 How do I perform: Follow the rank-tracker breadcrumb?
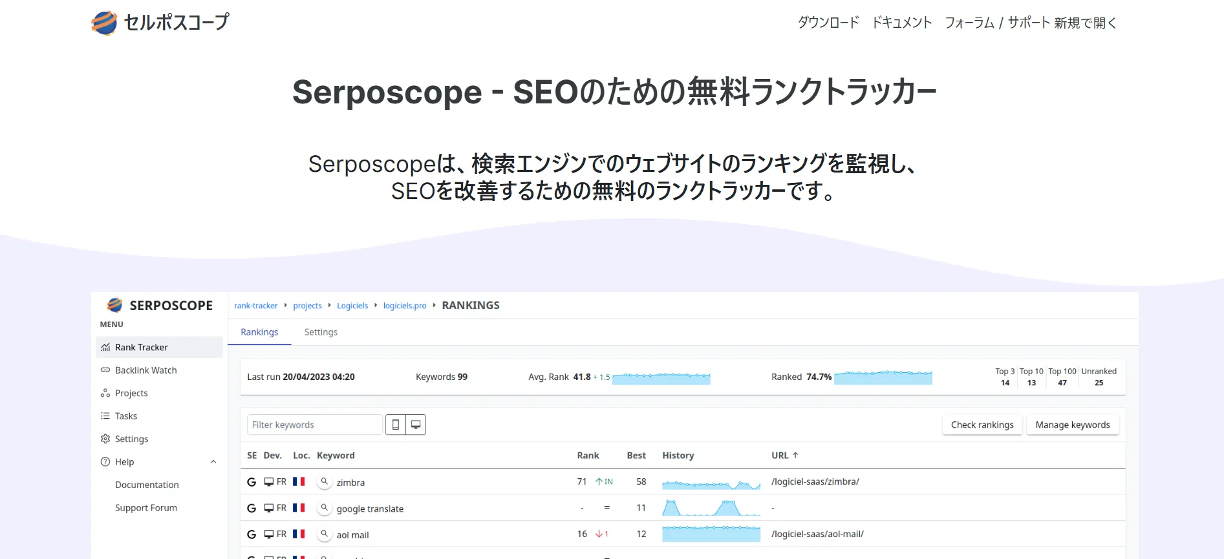255,306
